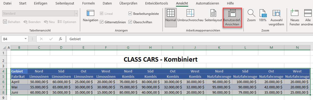313x100 pixels.
Task: Open the Überprüfen tab
Action: coord(128,3)
